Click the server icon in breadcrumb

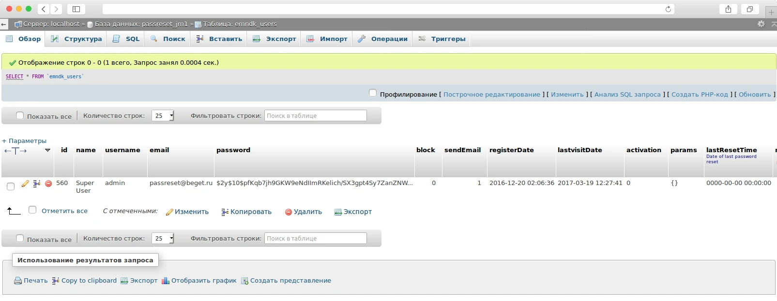(x=18, y=24)
